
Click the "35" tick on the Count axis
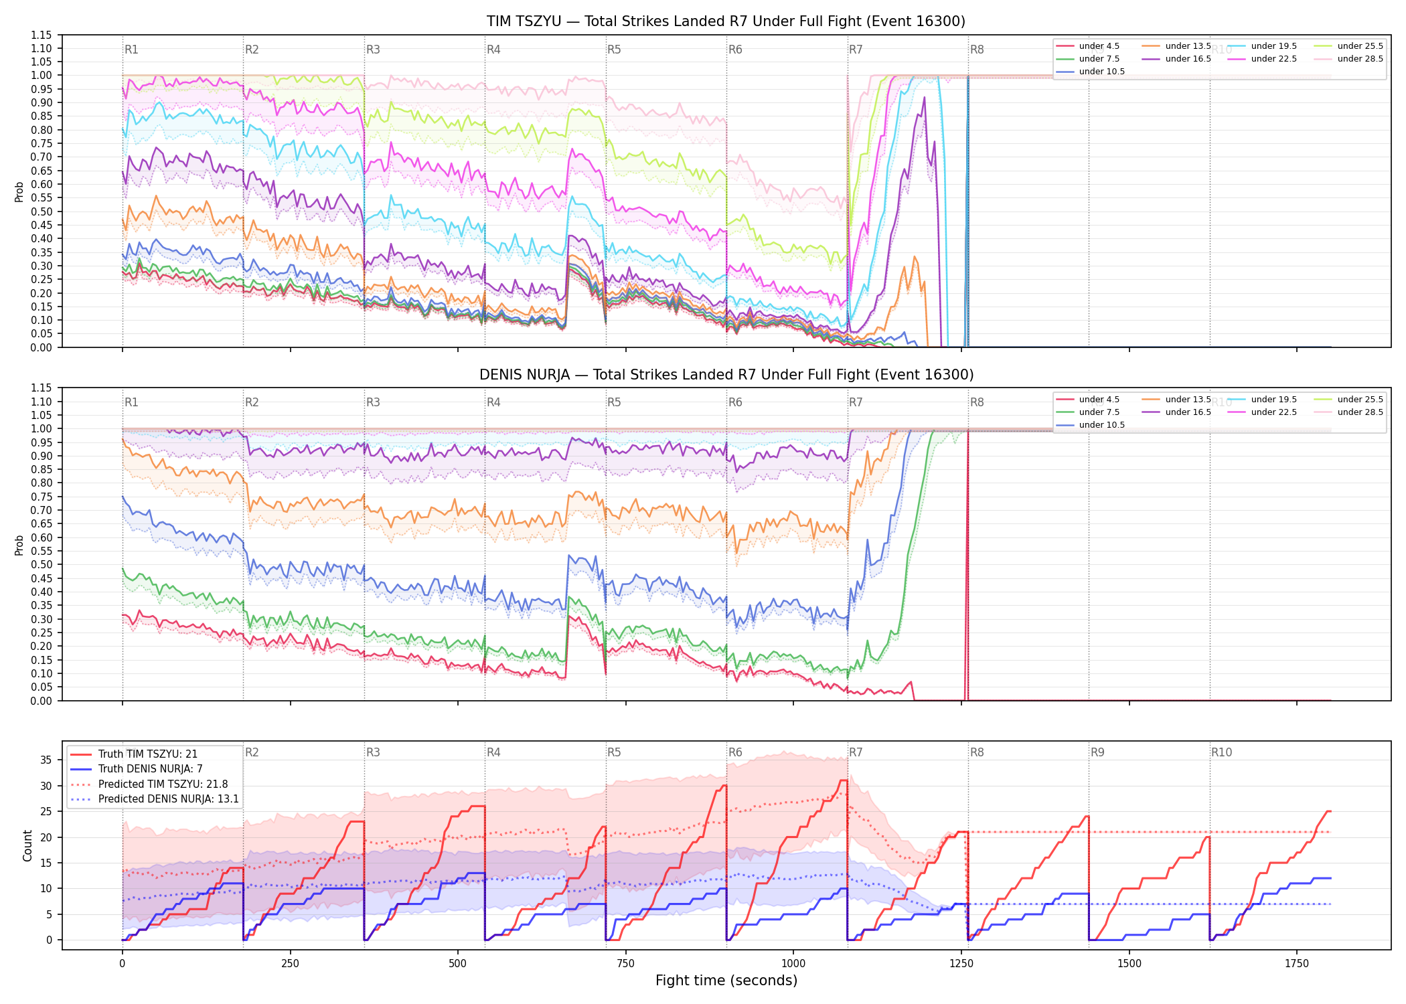coord(46,760)
